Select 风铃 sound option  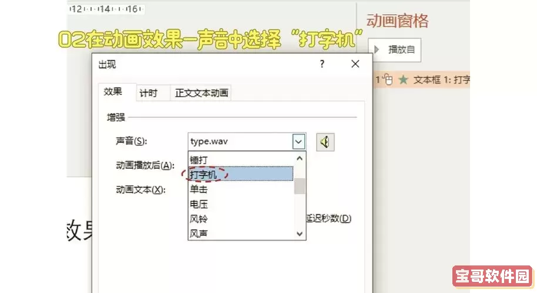[x=241, y=219]
